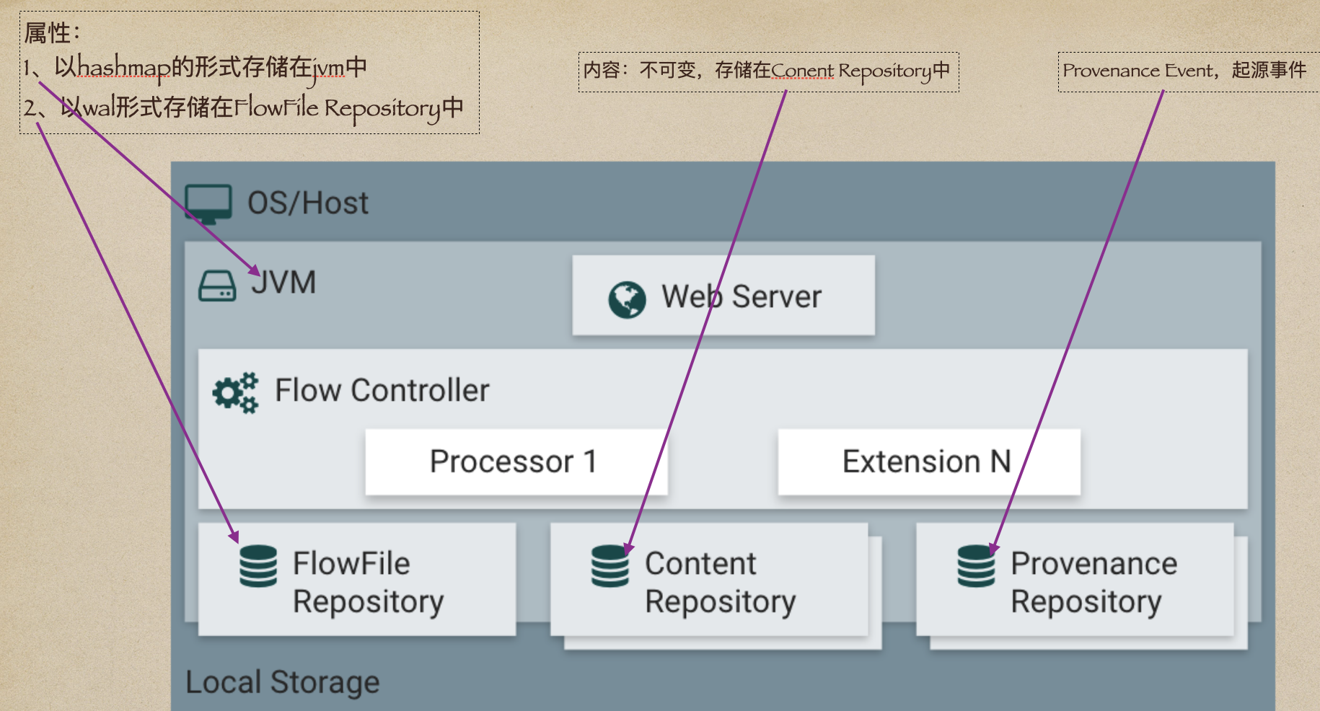The height and width of the screenshot is (711, 1320).
Task: Select the Extension N box
Action: point(929,462)
